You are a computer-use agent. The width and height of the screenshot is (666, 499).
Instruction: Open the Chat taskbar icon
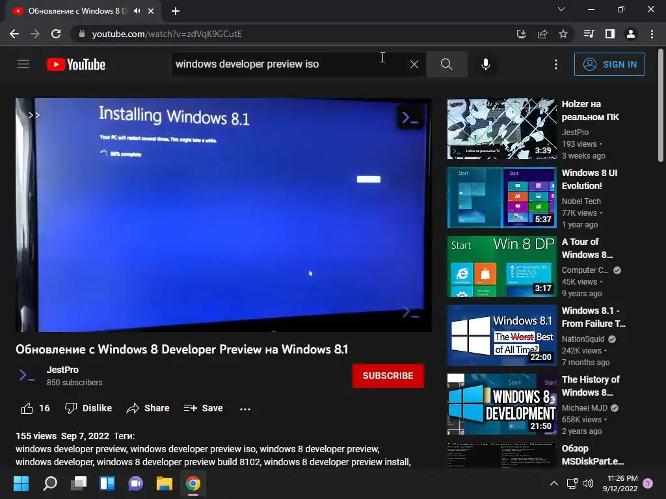coord(135,483)
